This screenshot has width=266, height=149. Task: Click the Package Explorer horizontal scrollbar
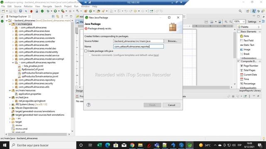pyautogui.click(x=37, y=135)
